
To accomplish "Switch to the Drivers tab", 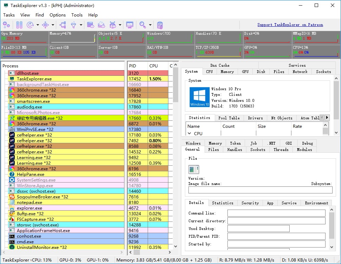I will click(x=255, y=118).
